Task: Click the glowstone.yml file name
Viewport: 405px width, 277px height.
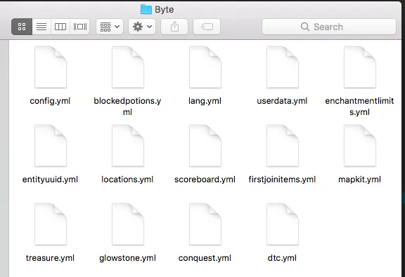Action: click(127, 258)
